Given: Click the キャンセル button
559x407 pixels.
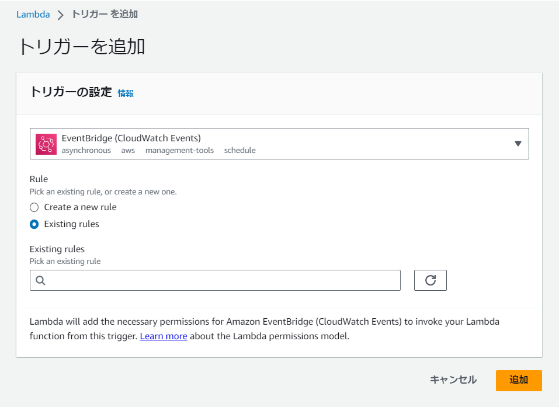Looking at the screenshot, I should pos(453,380).
